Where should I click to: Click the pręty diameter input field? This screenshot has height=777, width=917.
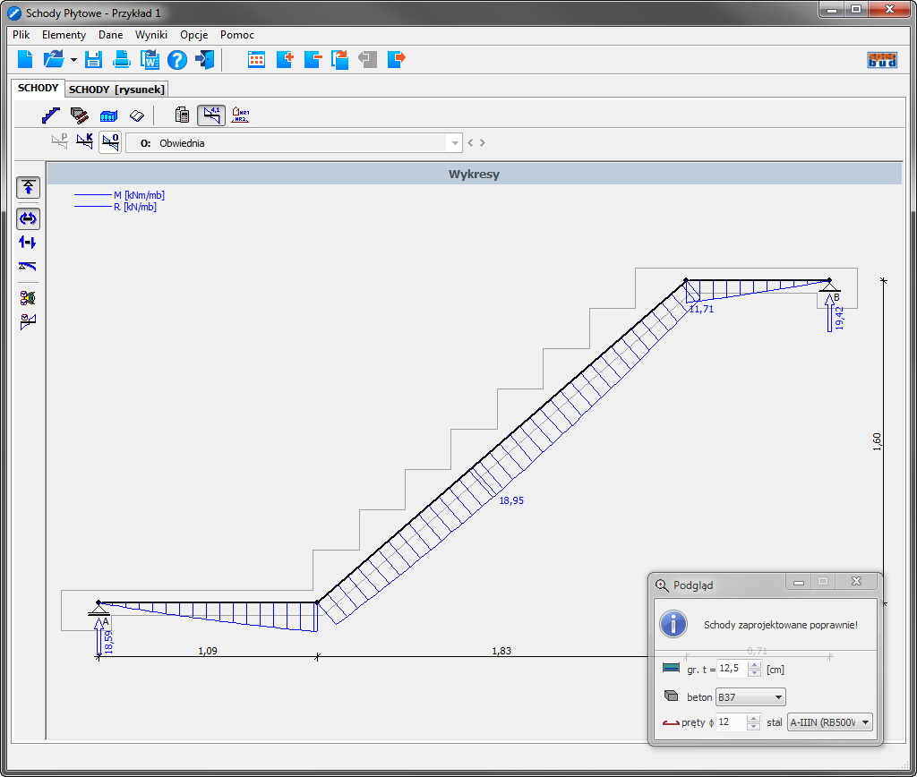click(x=731, y=722)
